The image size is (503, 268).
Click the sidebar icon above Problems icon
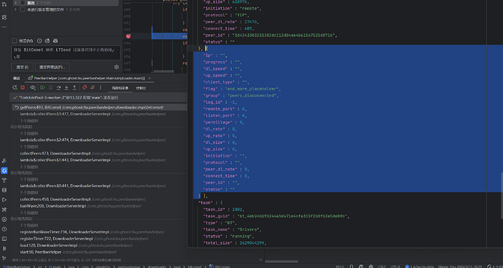point(4,219)
